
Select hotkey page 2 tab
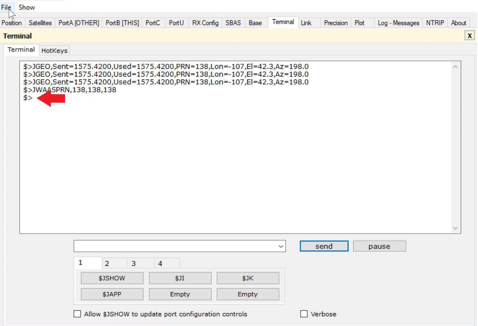115,263
